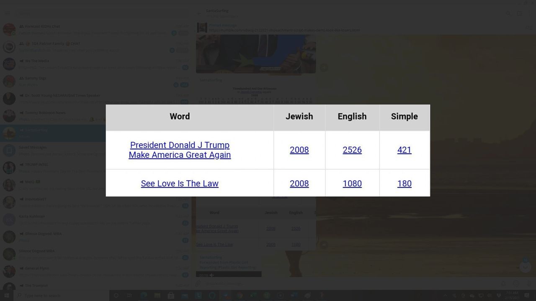Toggle the side panel layout icon
Screen dimensions: 536x301
(x=519, y=13)
